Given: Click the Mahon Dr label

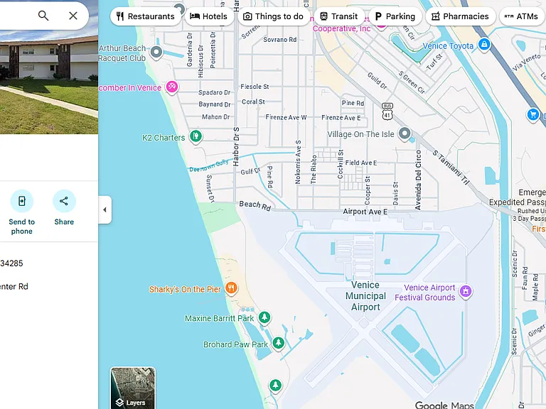Looking at the screenshot, I should click(216, 117).
